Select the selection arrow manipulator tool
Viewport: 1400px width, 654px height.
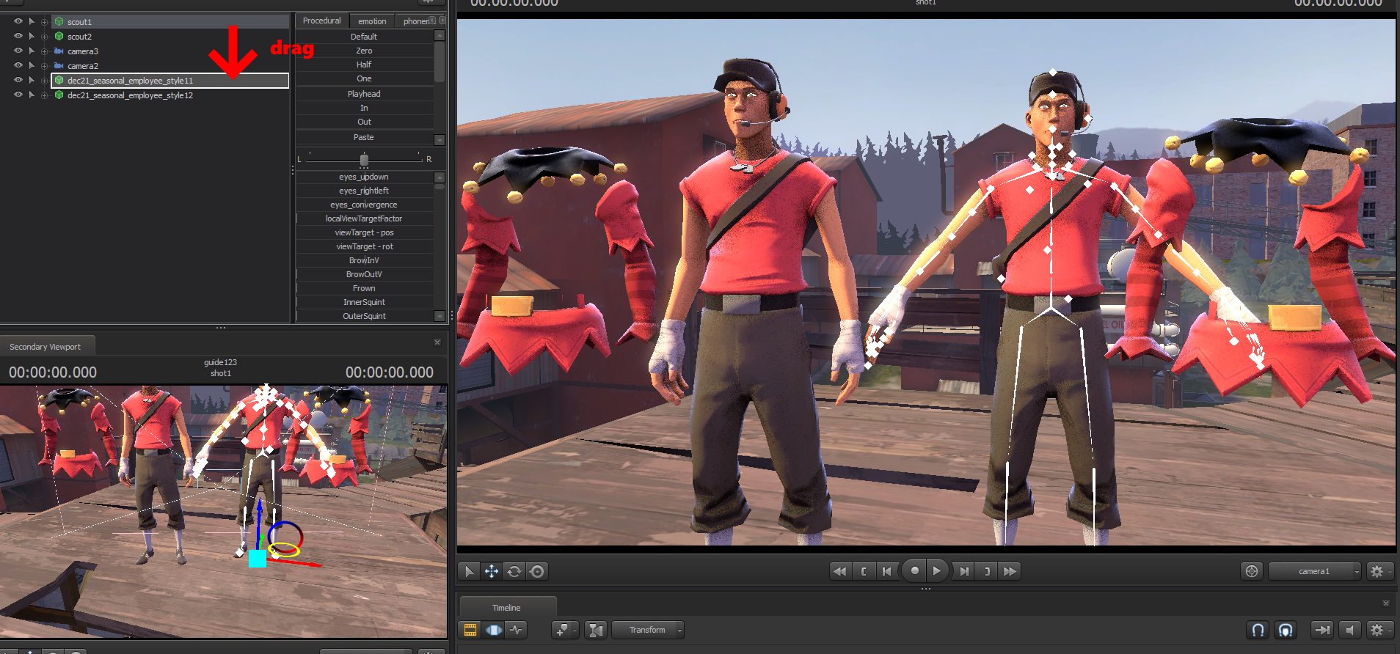coord(470,571)
